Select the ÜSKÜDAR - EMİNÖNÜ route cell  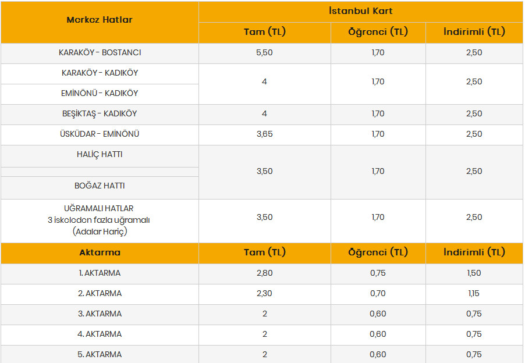[100, 134]
